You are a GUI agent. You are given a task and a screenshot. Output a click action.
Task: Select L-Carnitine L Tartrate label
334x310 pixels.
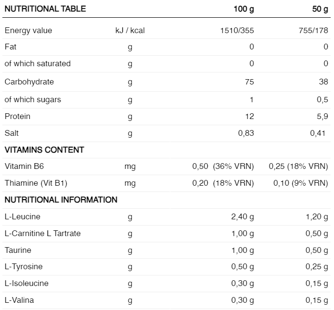click(x=43, y=233)
